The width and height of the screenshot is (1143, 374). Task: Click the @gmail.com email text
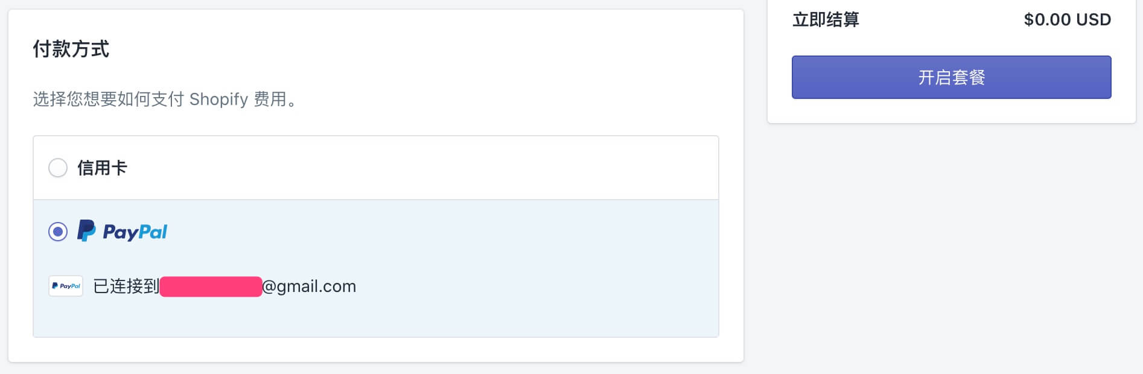[x=309, y=287]
